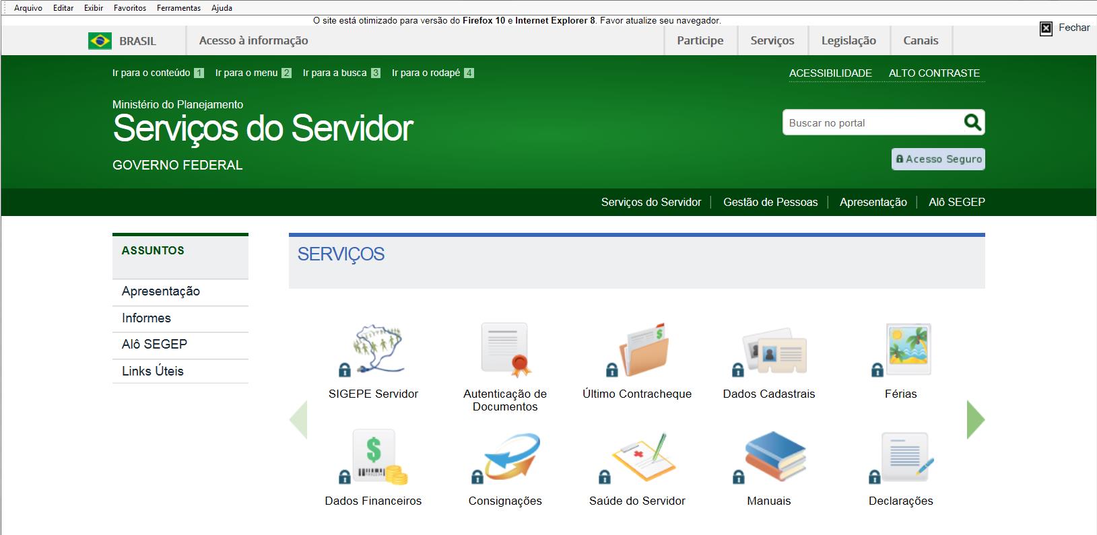Click the Dados Financeiros text label
The width and height of the screenshot is (1097, 535).
click(x=373, y=501)
